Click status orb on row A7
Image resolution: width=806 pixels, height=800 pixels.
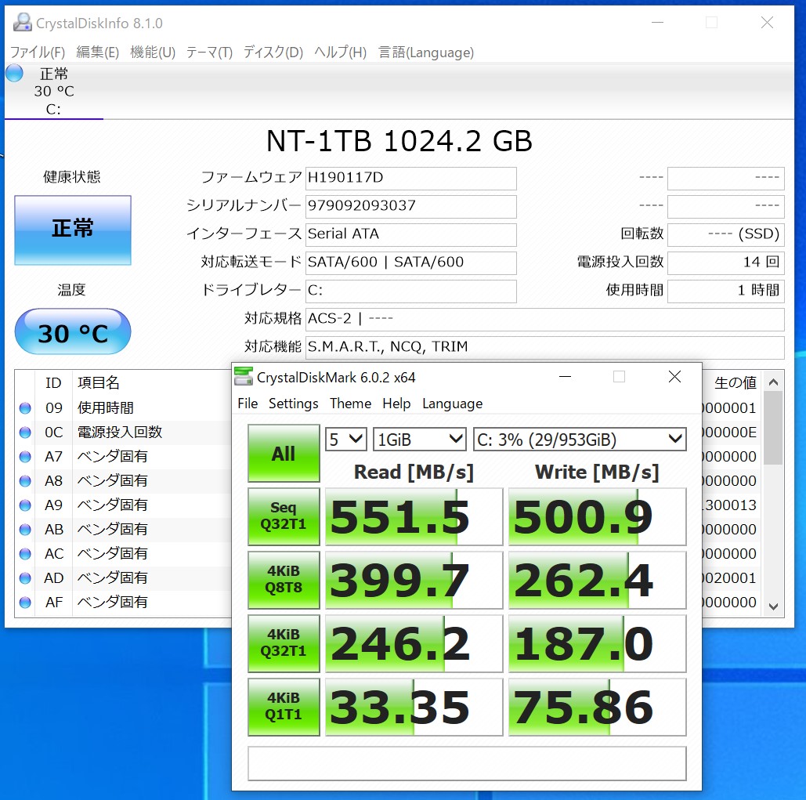pyautogui.click(x=25, y=457)
